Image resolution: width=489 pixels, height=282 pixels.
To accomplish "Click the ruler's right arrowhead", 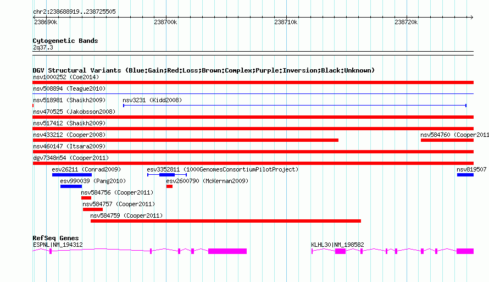I will coord(472,17).
